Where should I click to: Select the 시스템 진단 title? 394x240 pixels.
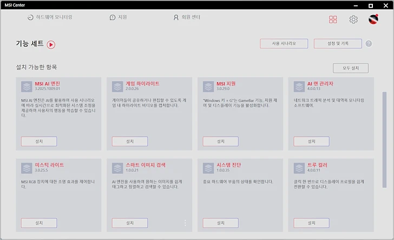(x=228, y=165)
